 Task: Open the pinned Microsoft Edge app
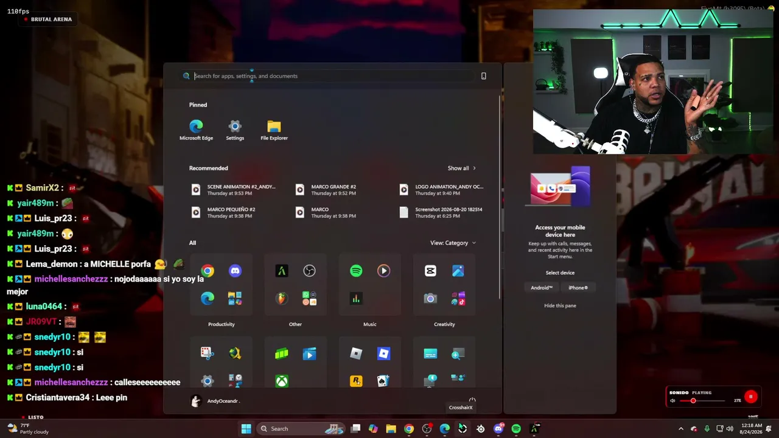pos(196,130)
